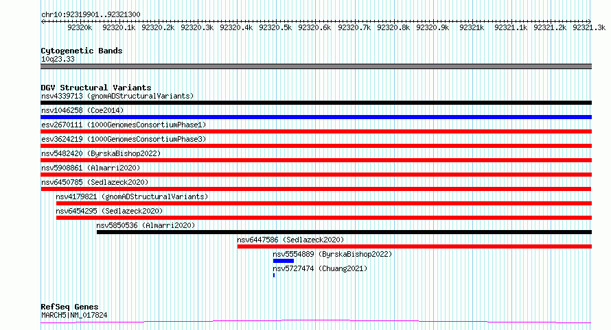Viewport: 611px width, 330px height.
Task: Click the chr10:92319901..92321300 coordinate label
Action: coord(91,14)
